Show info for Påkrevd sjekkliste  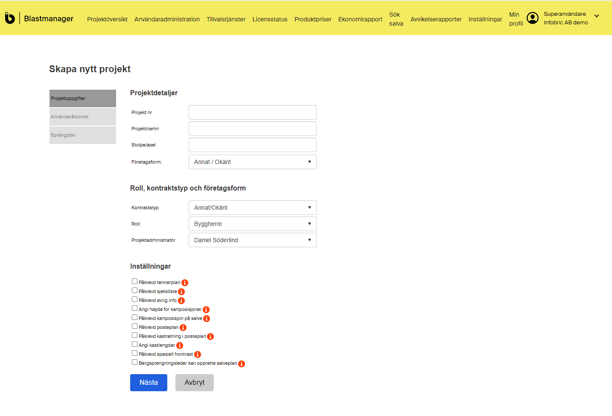[181, 292]
